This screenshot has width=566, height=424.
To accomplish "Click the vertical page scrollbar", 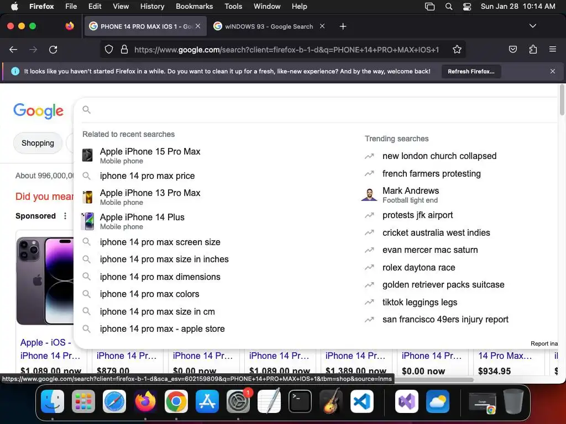I will (562, 100).
